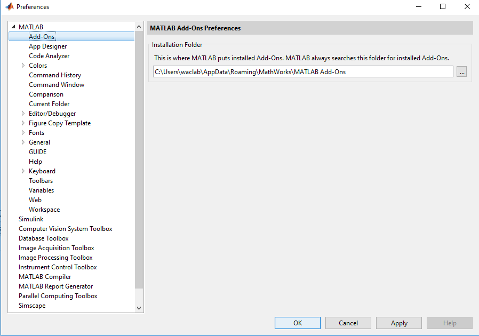Viewport: 479px width, 336px height.
Task: Collapse the MATLAB tree node
Action: pos(13,27)
